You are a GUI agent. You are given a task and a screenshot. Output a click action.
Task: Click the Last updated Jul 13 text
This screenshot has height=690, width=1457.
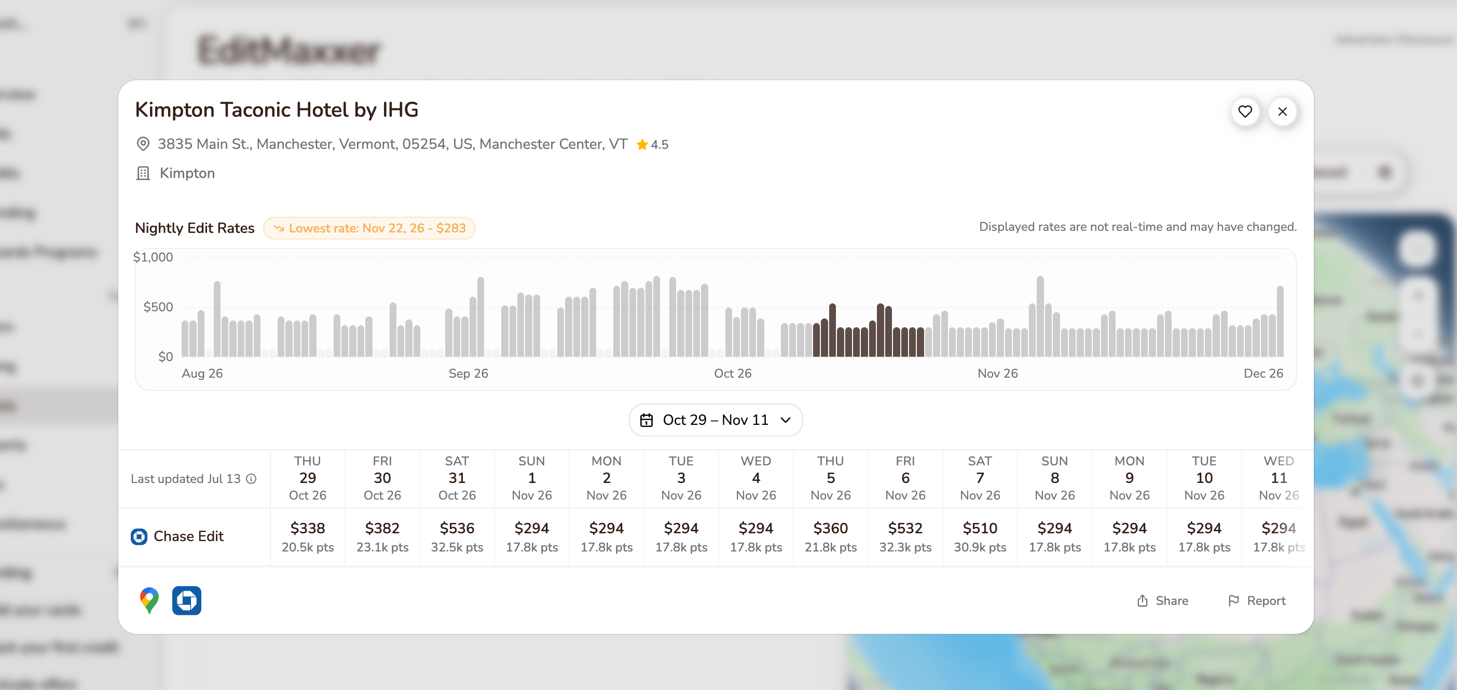(186, 478)
